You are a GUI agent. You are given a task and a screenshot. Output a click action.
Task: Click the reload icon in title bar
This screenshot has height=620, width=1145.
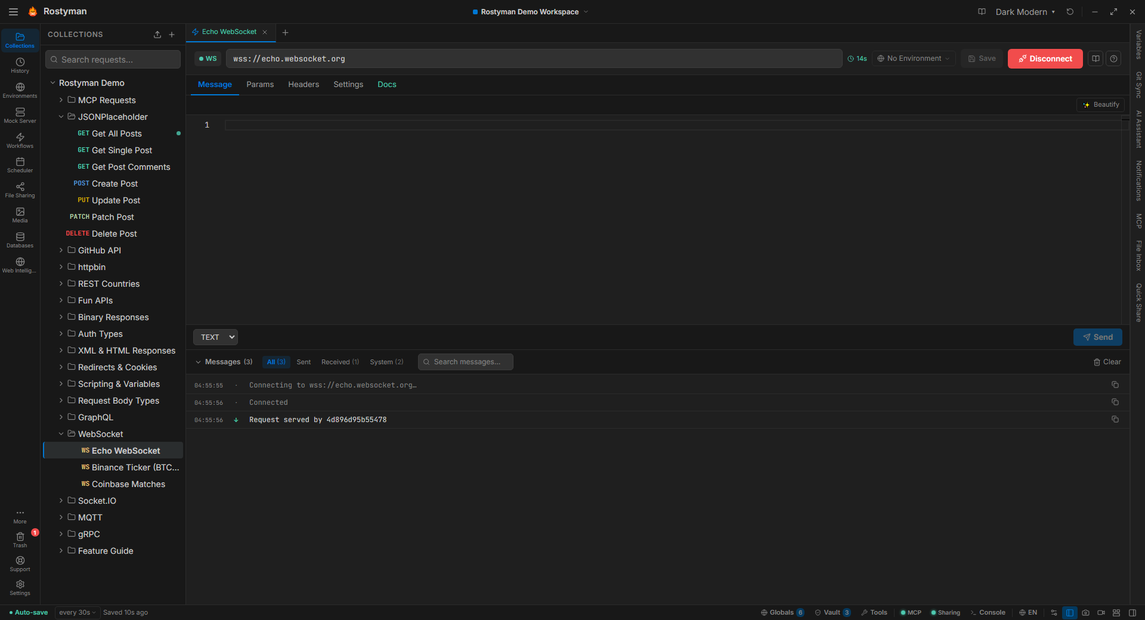tap(1070, 11)
